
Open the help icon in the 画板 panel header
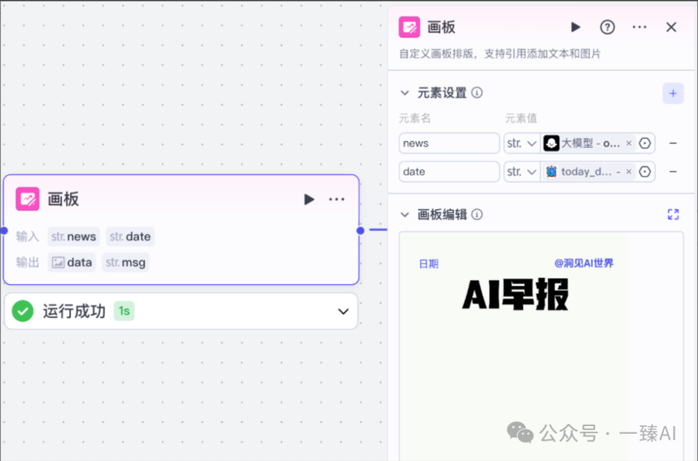[607, 27]
